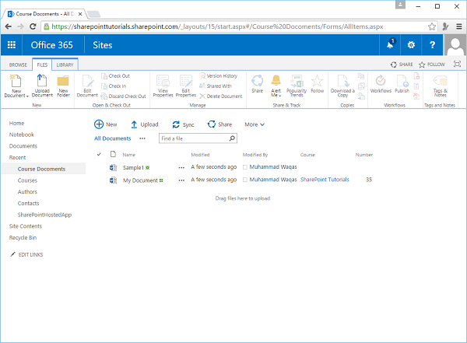
Task: Open ellipsis menu for Sample1 document
Action: (x=181, y=167)
